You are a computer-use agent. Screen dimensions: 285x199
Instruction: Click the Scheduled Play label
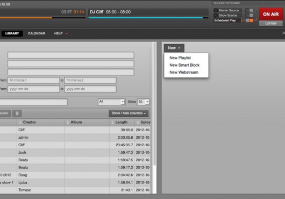coord(225,20)
